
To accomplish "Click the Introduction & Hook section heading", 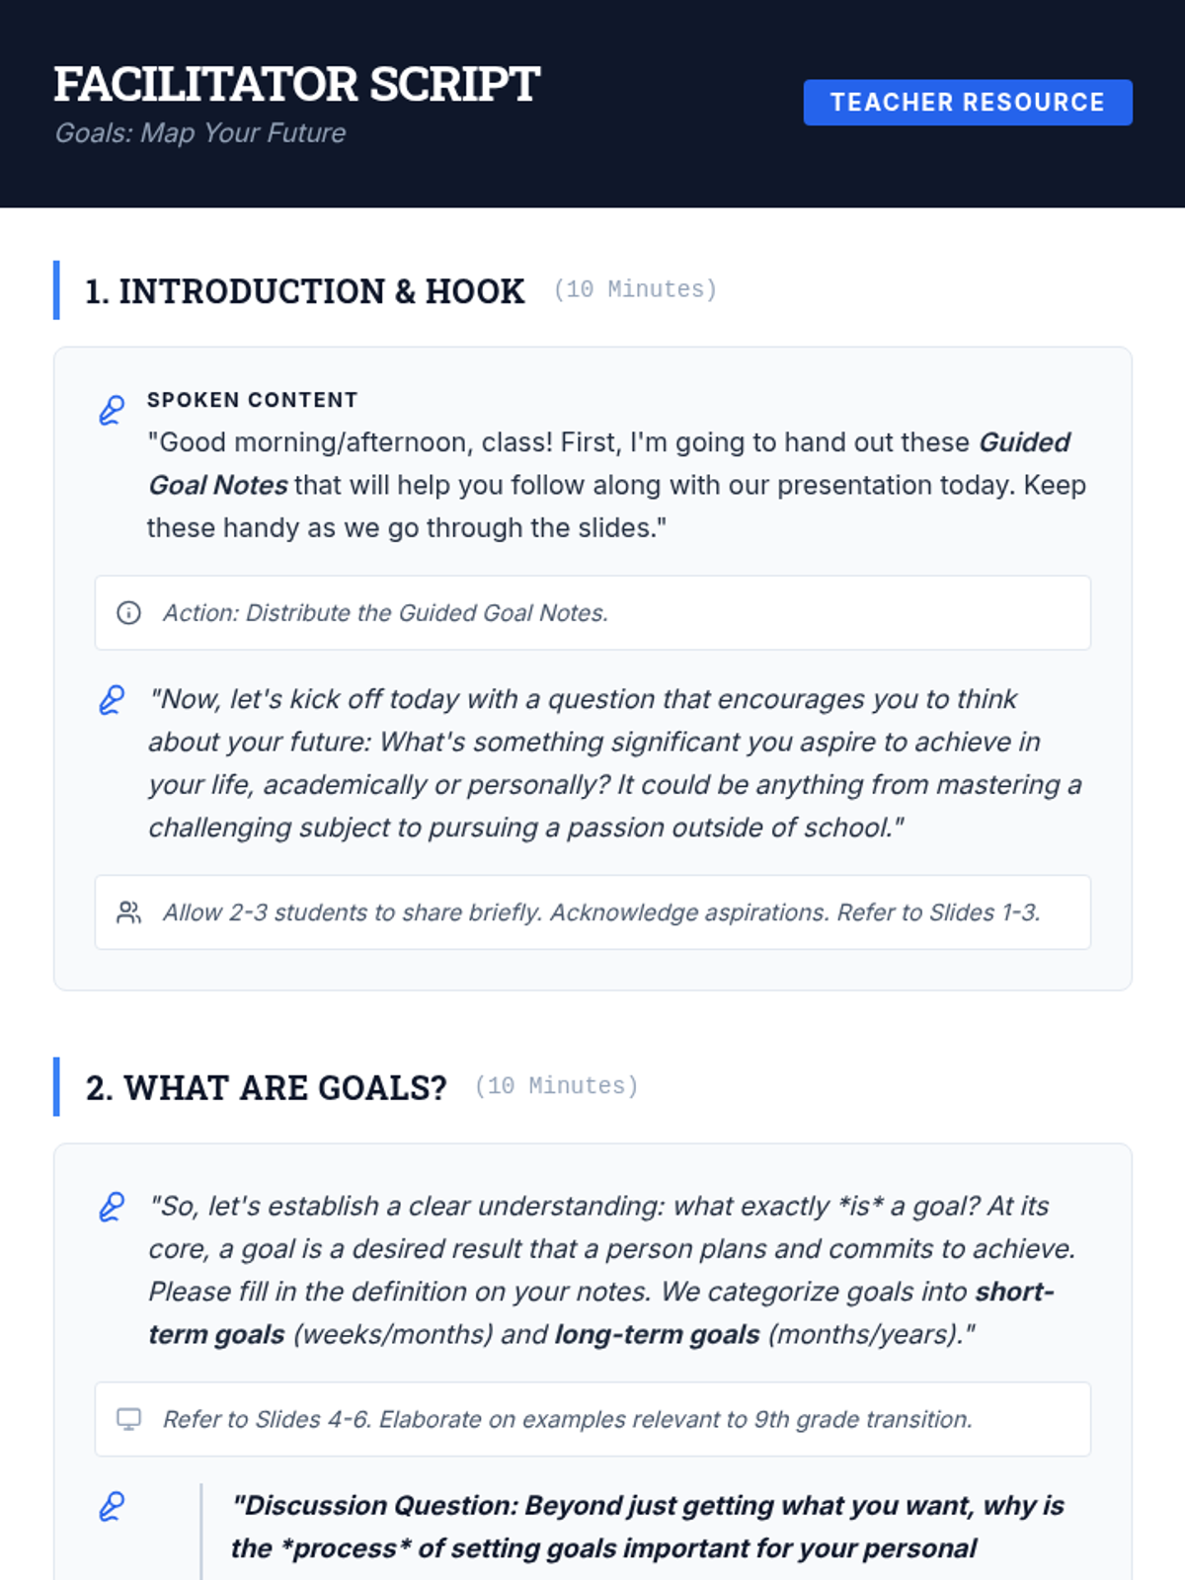I will coord(304,291).
